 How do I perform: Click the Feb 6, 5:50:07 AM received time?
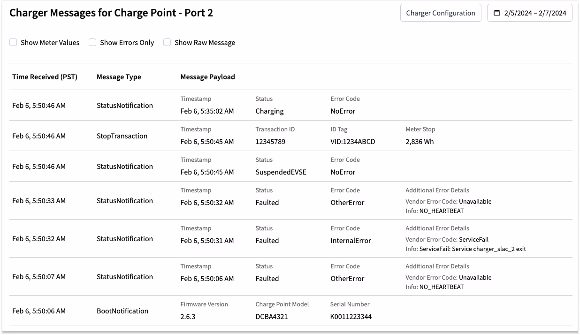coord(39,277)
